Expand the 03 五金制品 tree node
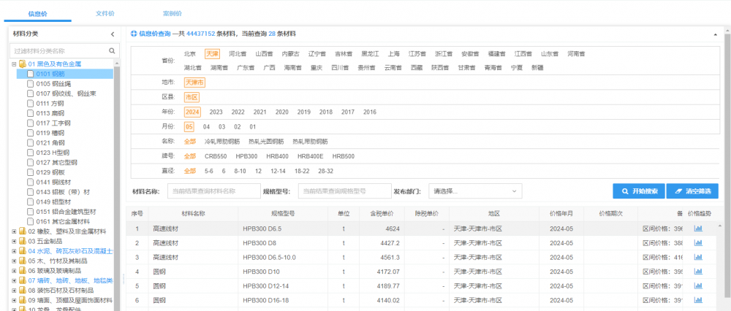Viewport: 731px width, 311px height. pyautogui.click(x=14, y=241)
